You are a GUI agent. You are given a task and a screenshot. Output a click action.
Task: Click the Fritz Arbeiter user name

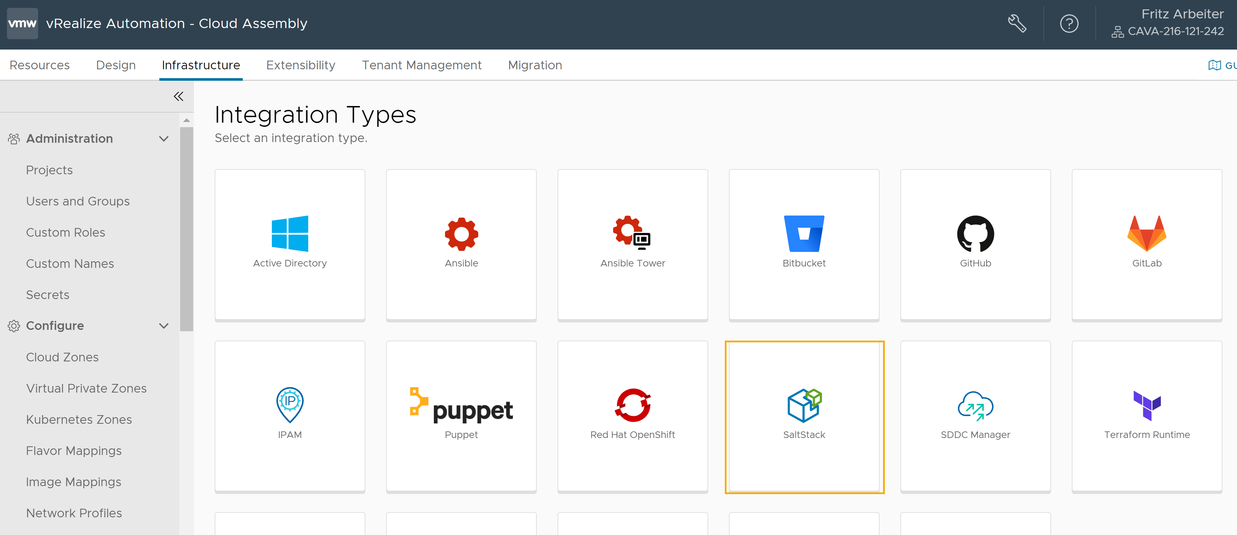1182,14
